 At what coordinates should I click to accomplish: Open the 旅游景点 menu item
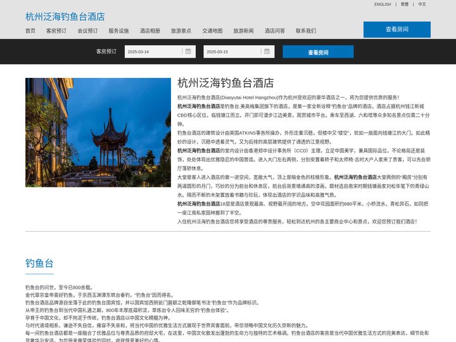(181, 31)
